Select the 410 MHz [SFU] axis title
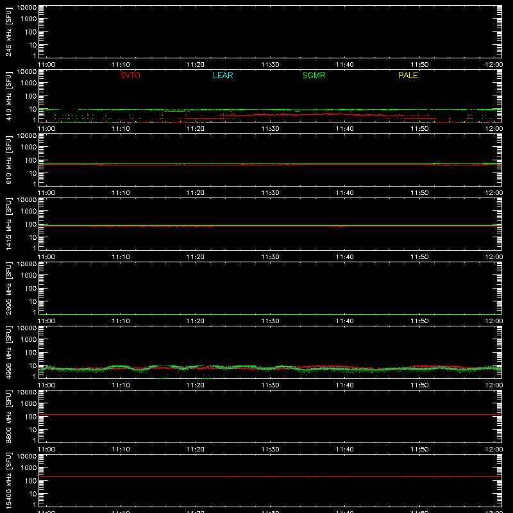Image resolution: width=513 pixels, height=513 pixels. tap(9, 96)
